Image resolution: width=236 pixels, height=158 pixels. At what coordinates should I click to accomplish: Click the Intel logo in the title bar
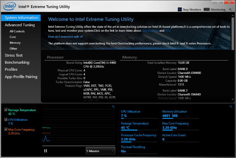10,6
